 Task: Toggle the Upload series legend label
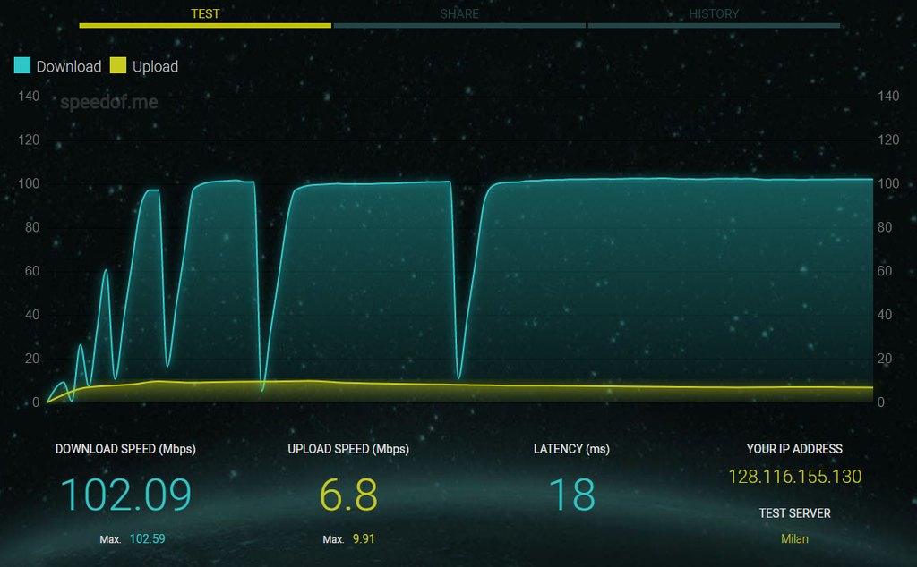pos(155,66)
